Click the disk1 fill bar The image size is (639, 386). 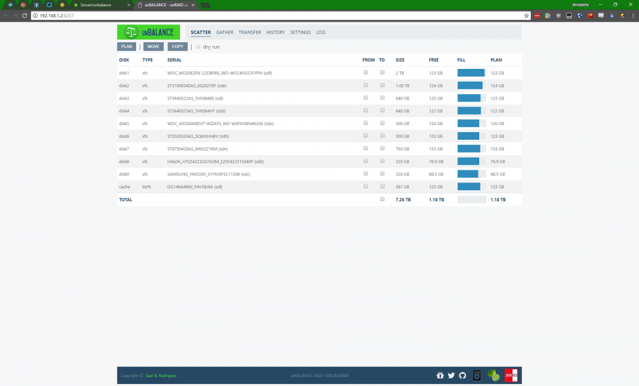click(472, 73)
